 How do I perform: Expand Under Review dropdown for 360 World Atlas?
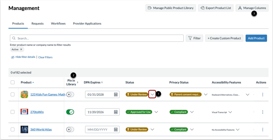point(152,129)
